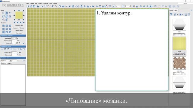Open the calculator toolbar icon
Screen dimensions: 193x108
(x=73, y=6)
